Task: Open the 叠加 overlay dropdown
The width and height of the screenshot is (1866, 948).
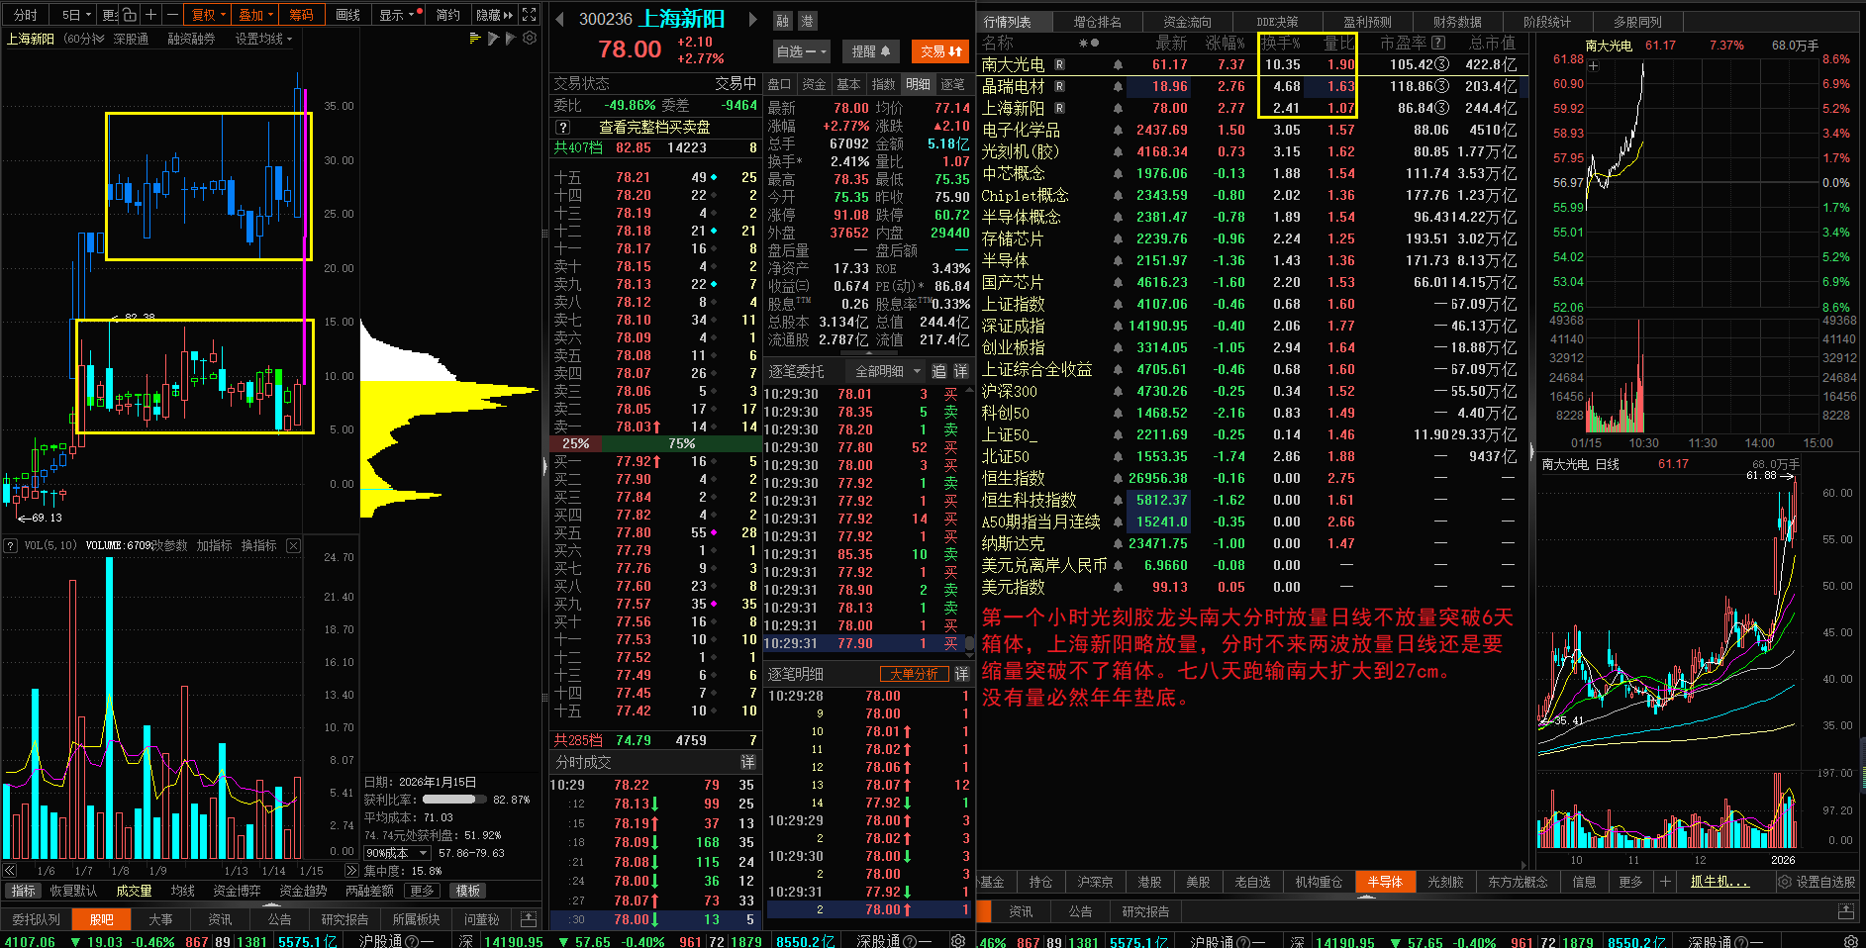Action: (255, 15)
